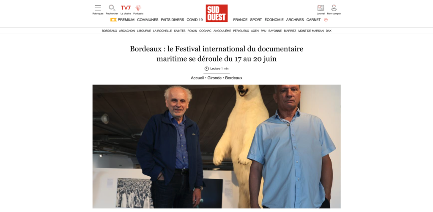Open the Podcasts icon

138,8
